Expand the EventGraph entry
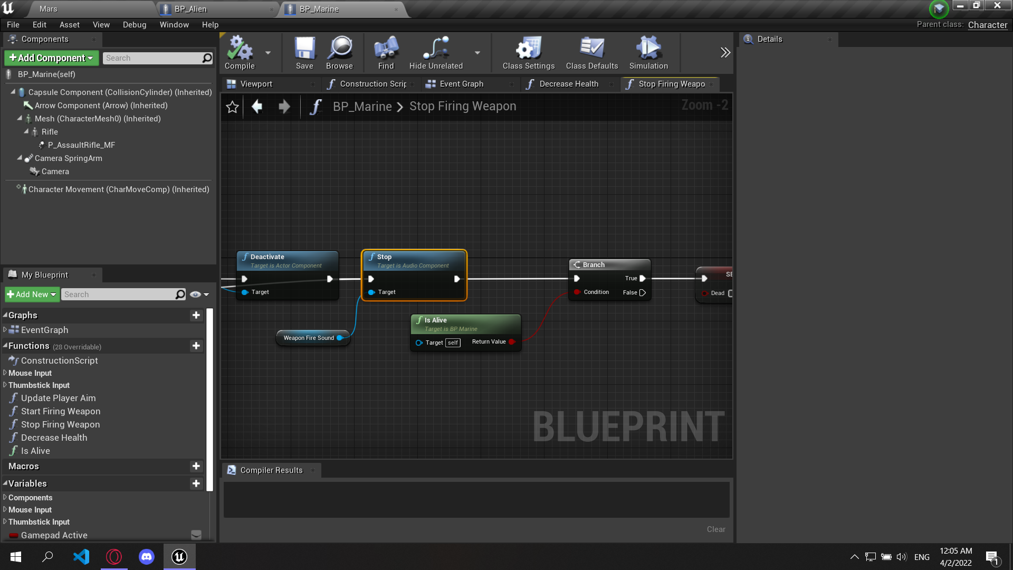This screenshot has width=1013, height=570. (4, 330)
